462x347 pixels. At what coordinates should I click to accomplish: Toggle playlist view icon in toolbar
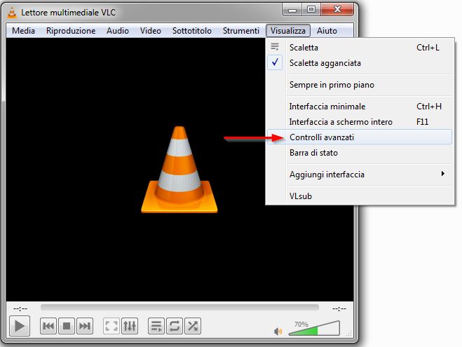pyautogui.click(x=156, y=326)
